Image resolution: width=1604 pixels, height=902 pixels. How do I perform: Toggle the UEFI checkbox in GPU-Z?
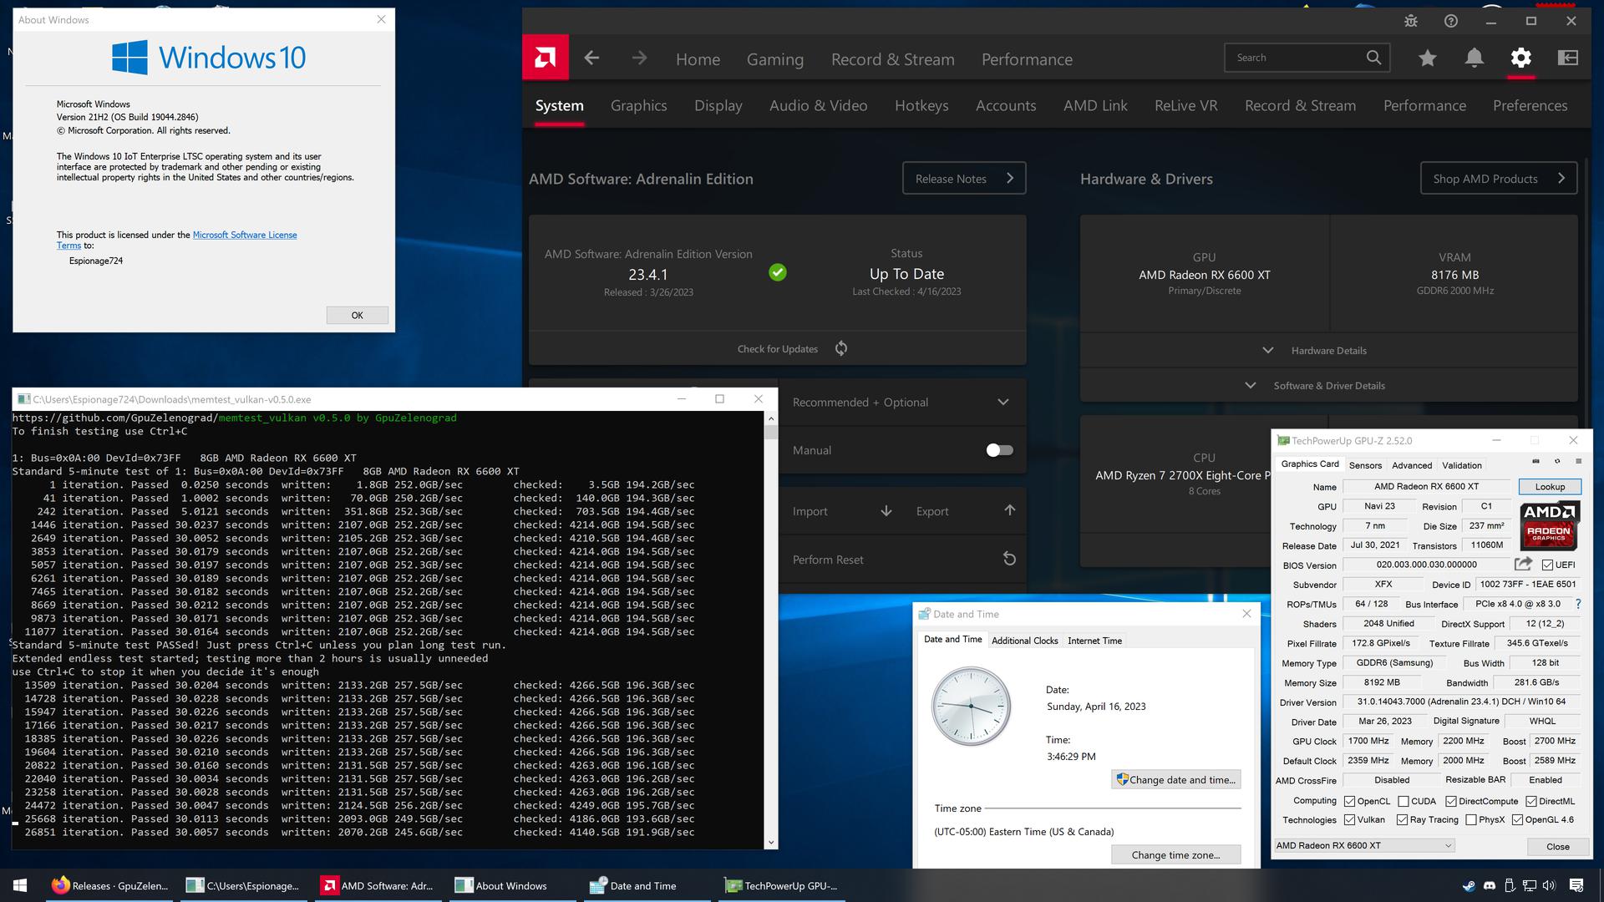coord(1547,565)
